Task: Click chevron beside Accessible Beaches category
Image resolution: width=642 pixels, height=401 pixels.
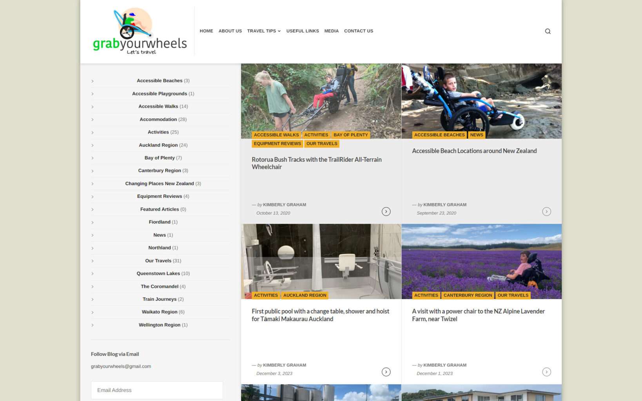Action: tap(92, 81)
